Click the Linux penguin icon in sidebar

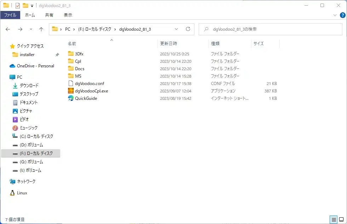click(x=12, y=193)
